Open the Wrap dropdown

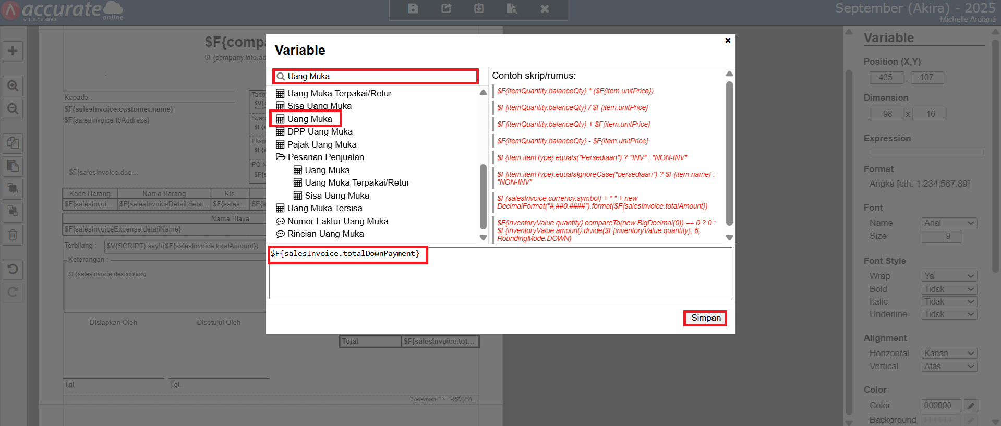949,276
